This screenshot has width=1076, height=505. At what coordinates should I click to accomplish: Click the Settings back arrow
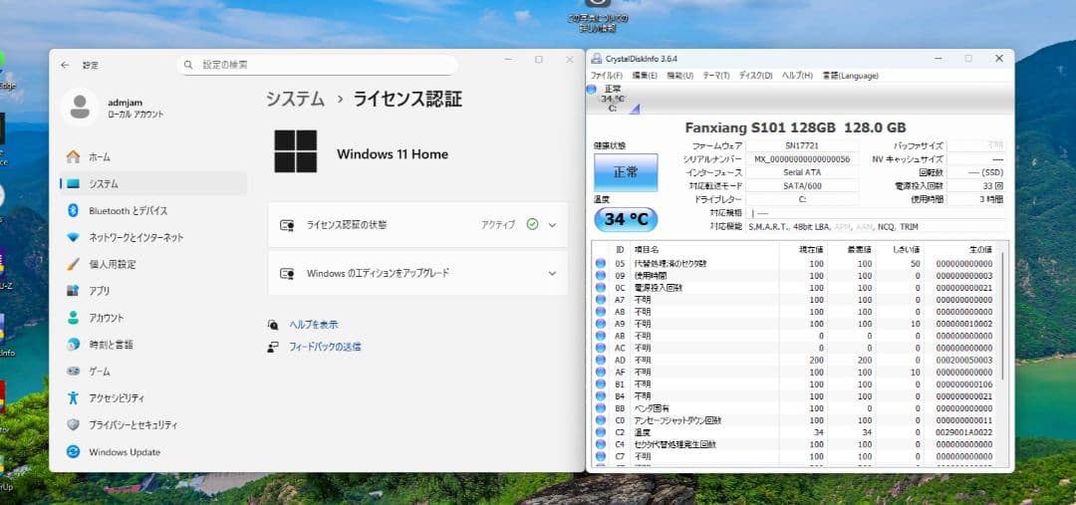(65, 65)
